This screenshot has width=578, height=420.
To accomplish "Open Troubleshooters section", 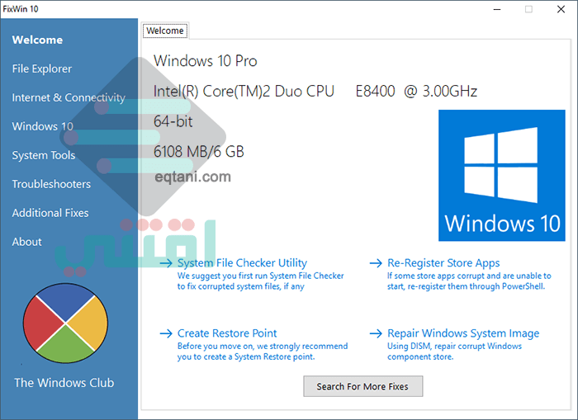I will tap(51, 184).
